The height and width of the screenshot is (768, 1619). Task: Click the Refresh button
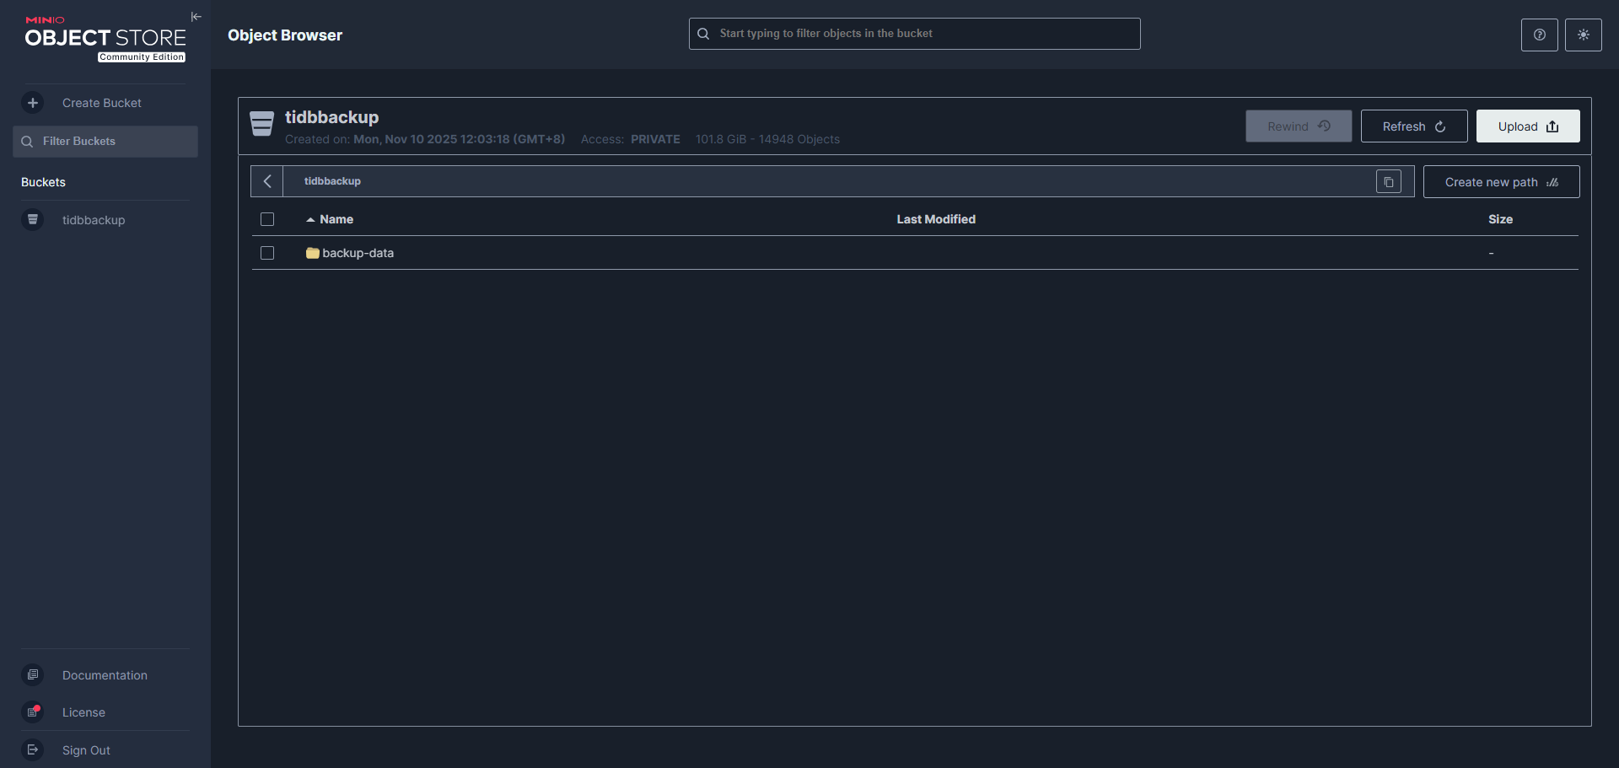(x=1414, y=126)
